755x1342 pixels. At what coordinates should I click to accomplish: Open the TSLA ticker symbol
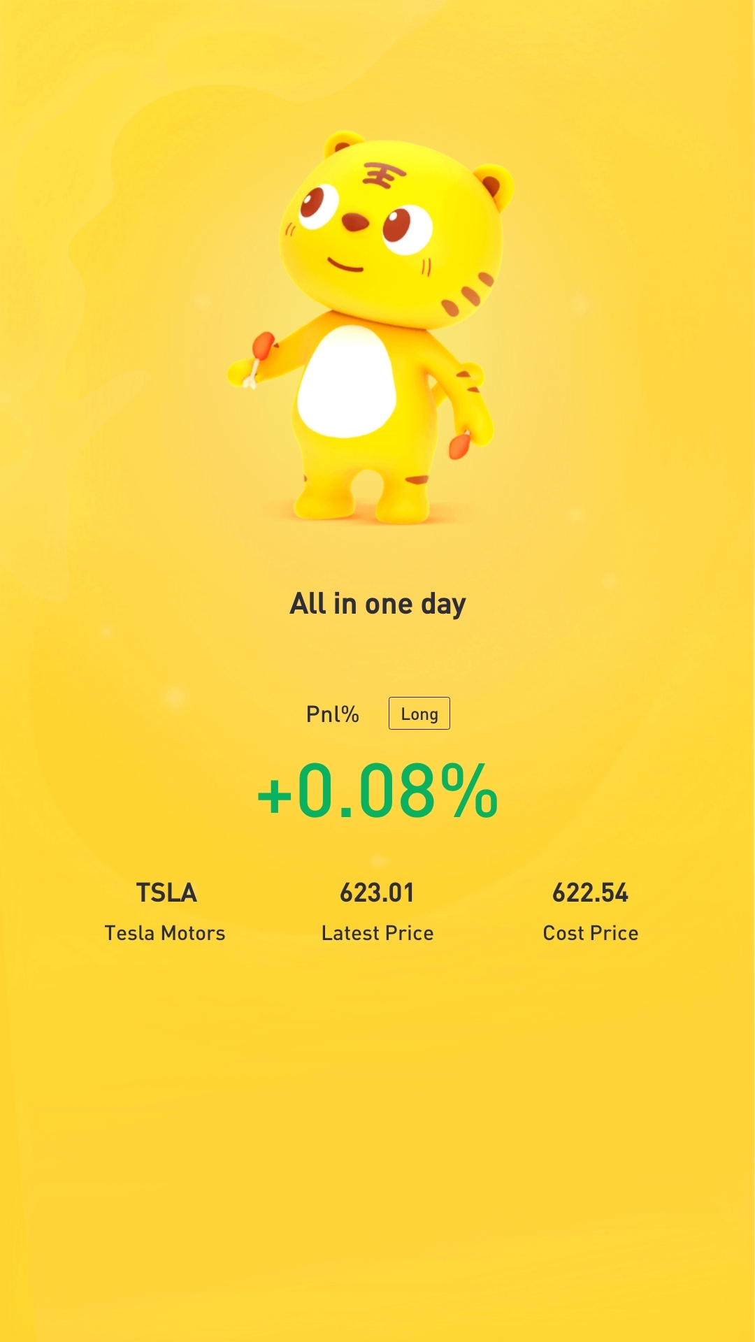tap(166, 893)
